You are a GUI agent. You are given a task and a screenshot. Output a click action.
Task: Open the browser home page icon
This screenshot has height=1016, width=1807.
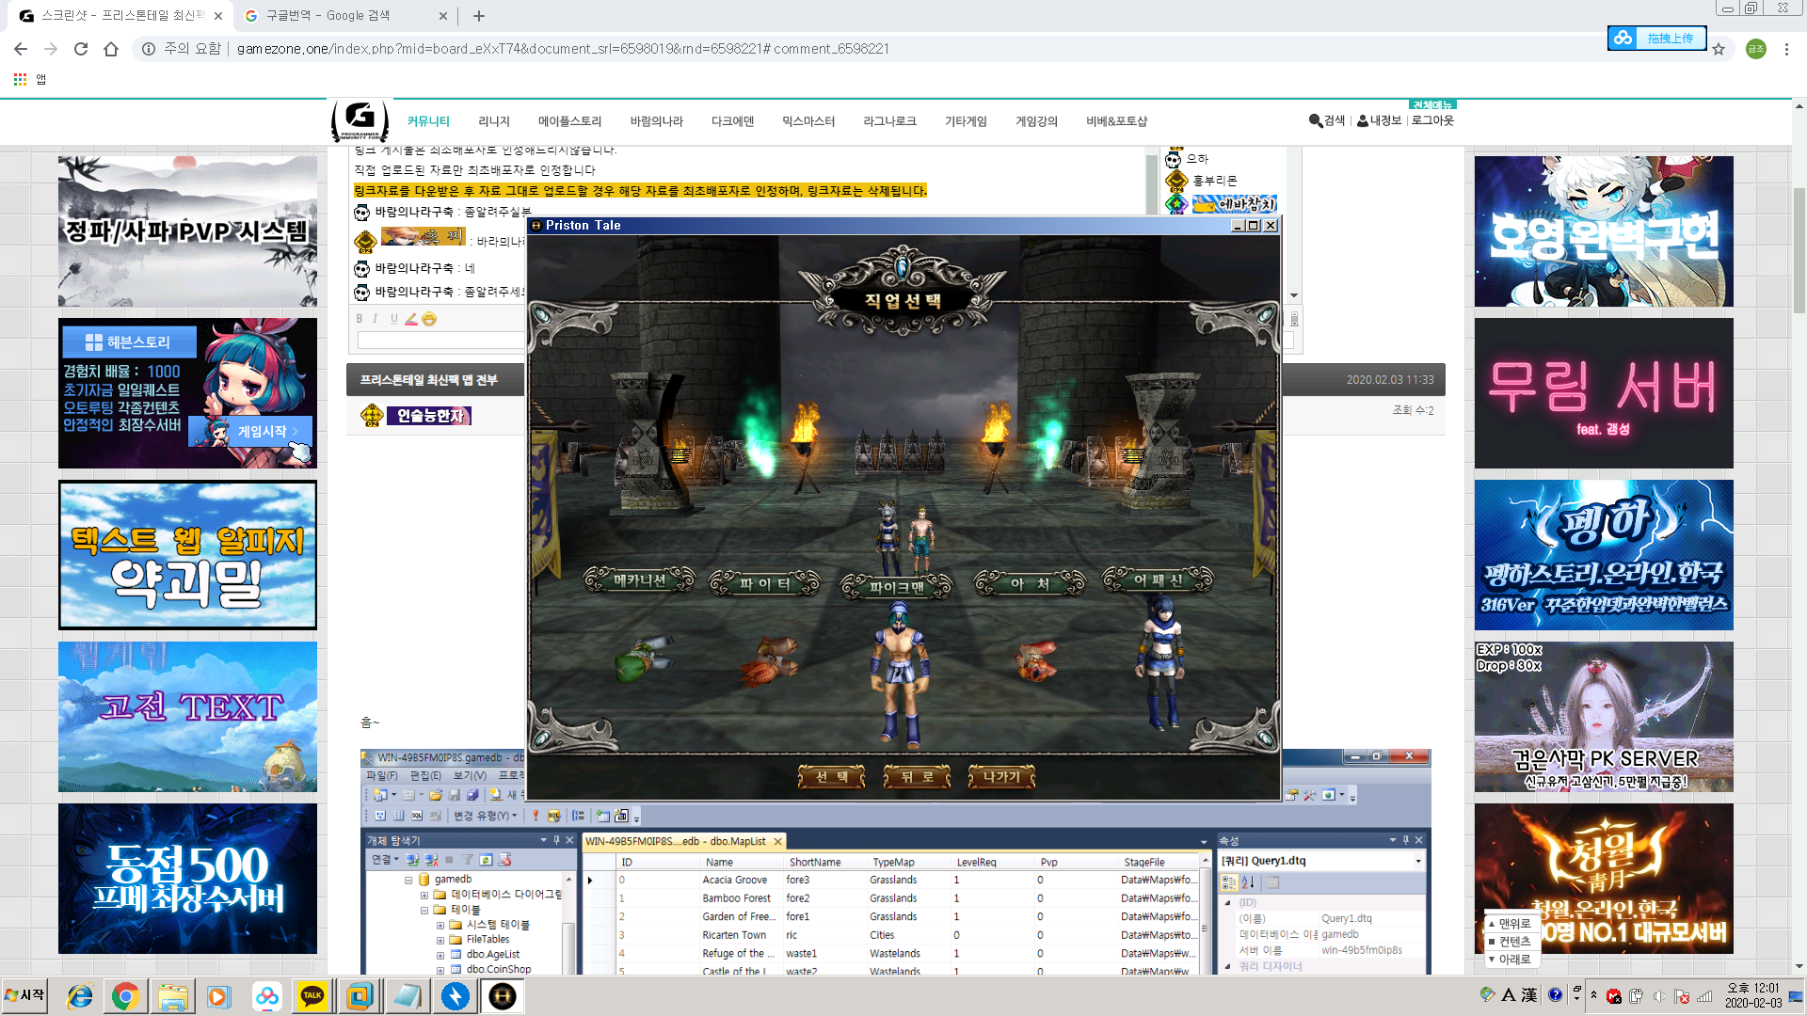point(111,49)
